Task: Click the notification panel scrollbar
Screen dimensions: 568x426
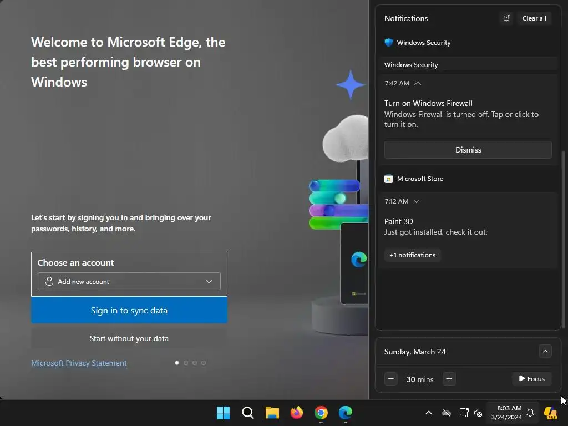Action: pyautogui.click(x=564, y=239)
